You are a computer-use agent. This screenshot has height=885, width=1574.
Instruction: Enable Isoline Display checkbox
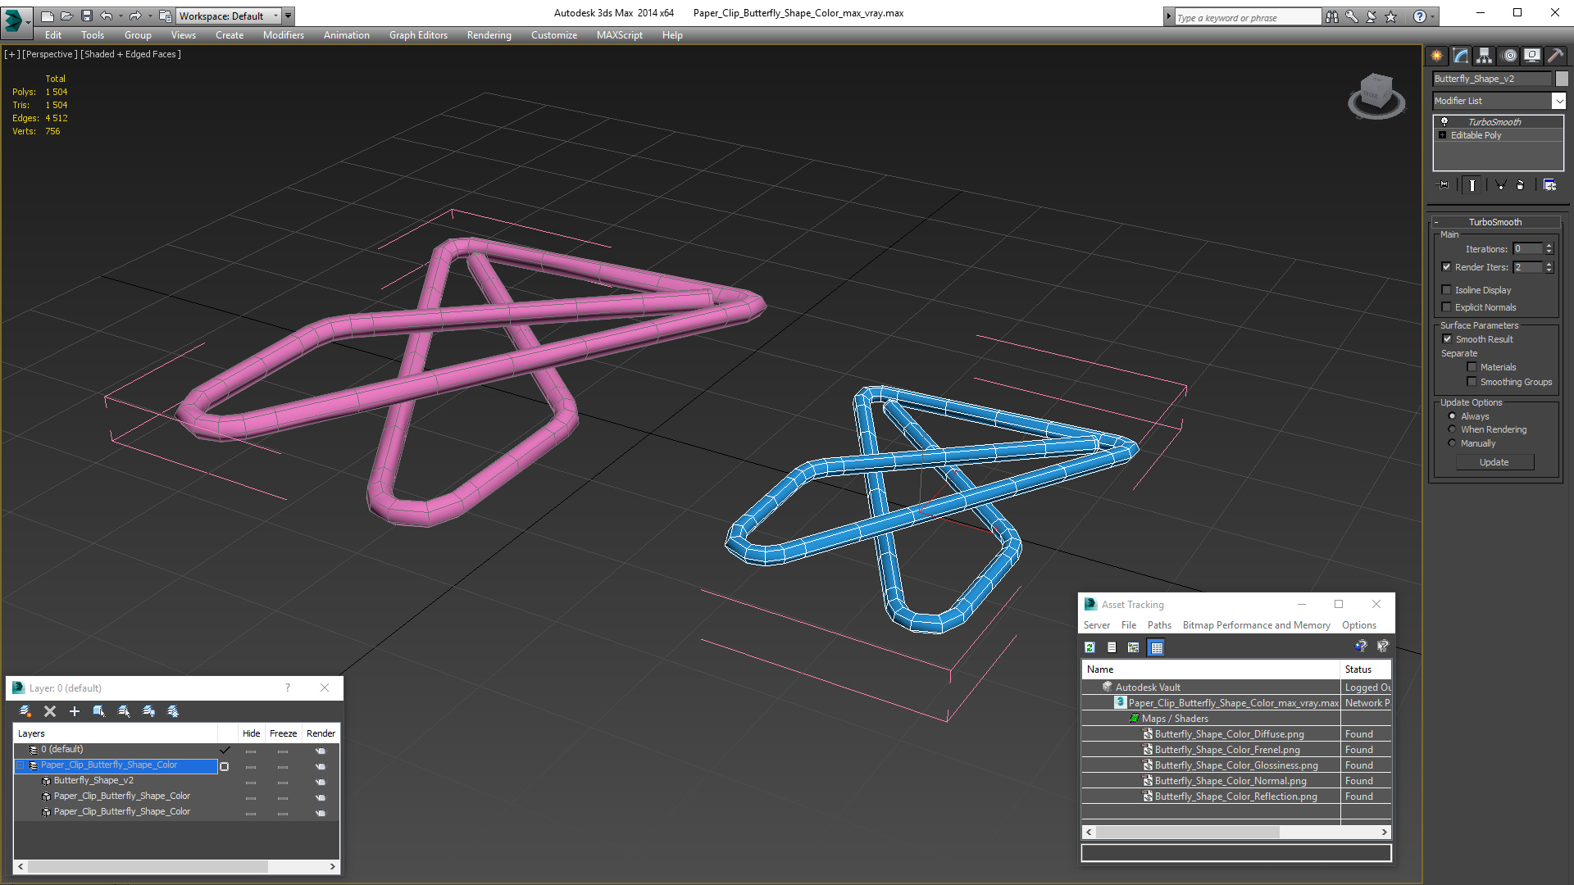(1447, 290)
